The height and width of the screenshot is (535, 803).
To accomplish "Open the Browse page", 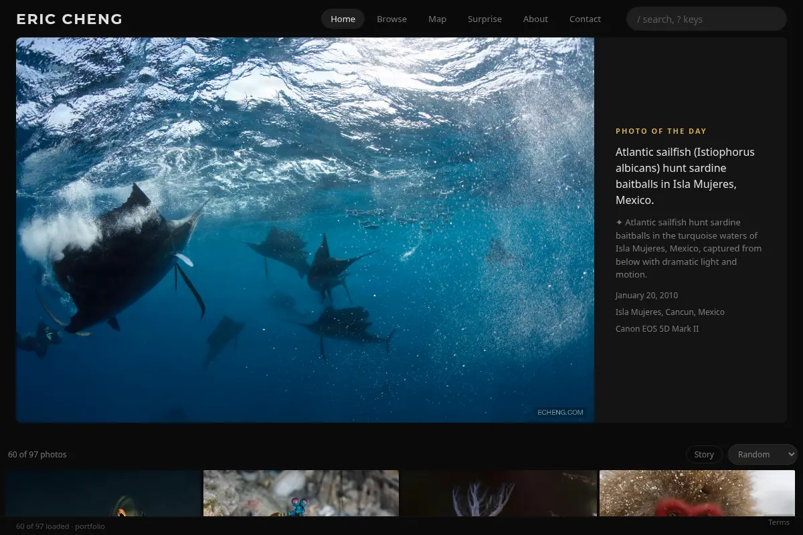I will click(x=391, y=19).
